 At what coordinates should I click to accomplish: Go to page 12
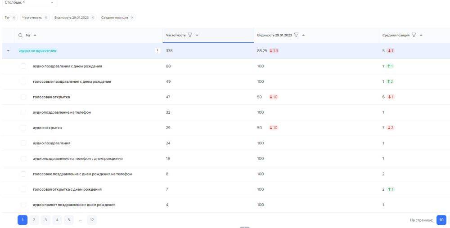point(92,220)
